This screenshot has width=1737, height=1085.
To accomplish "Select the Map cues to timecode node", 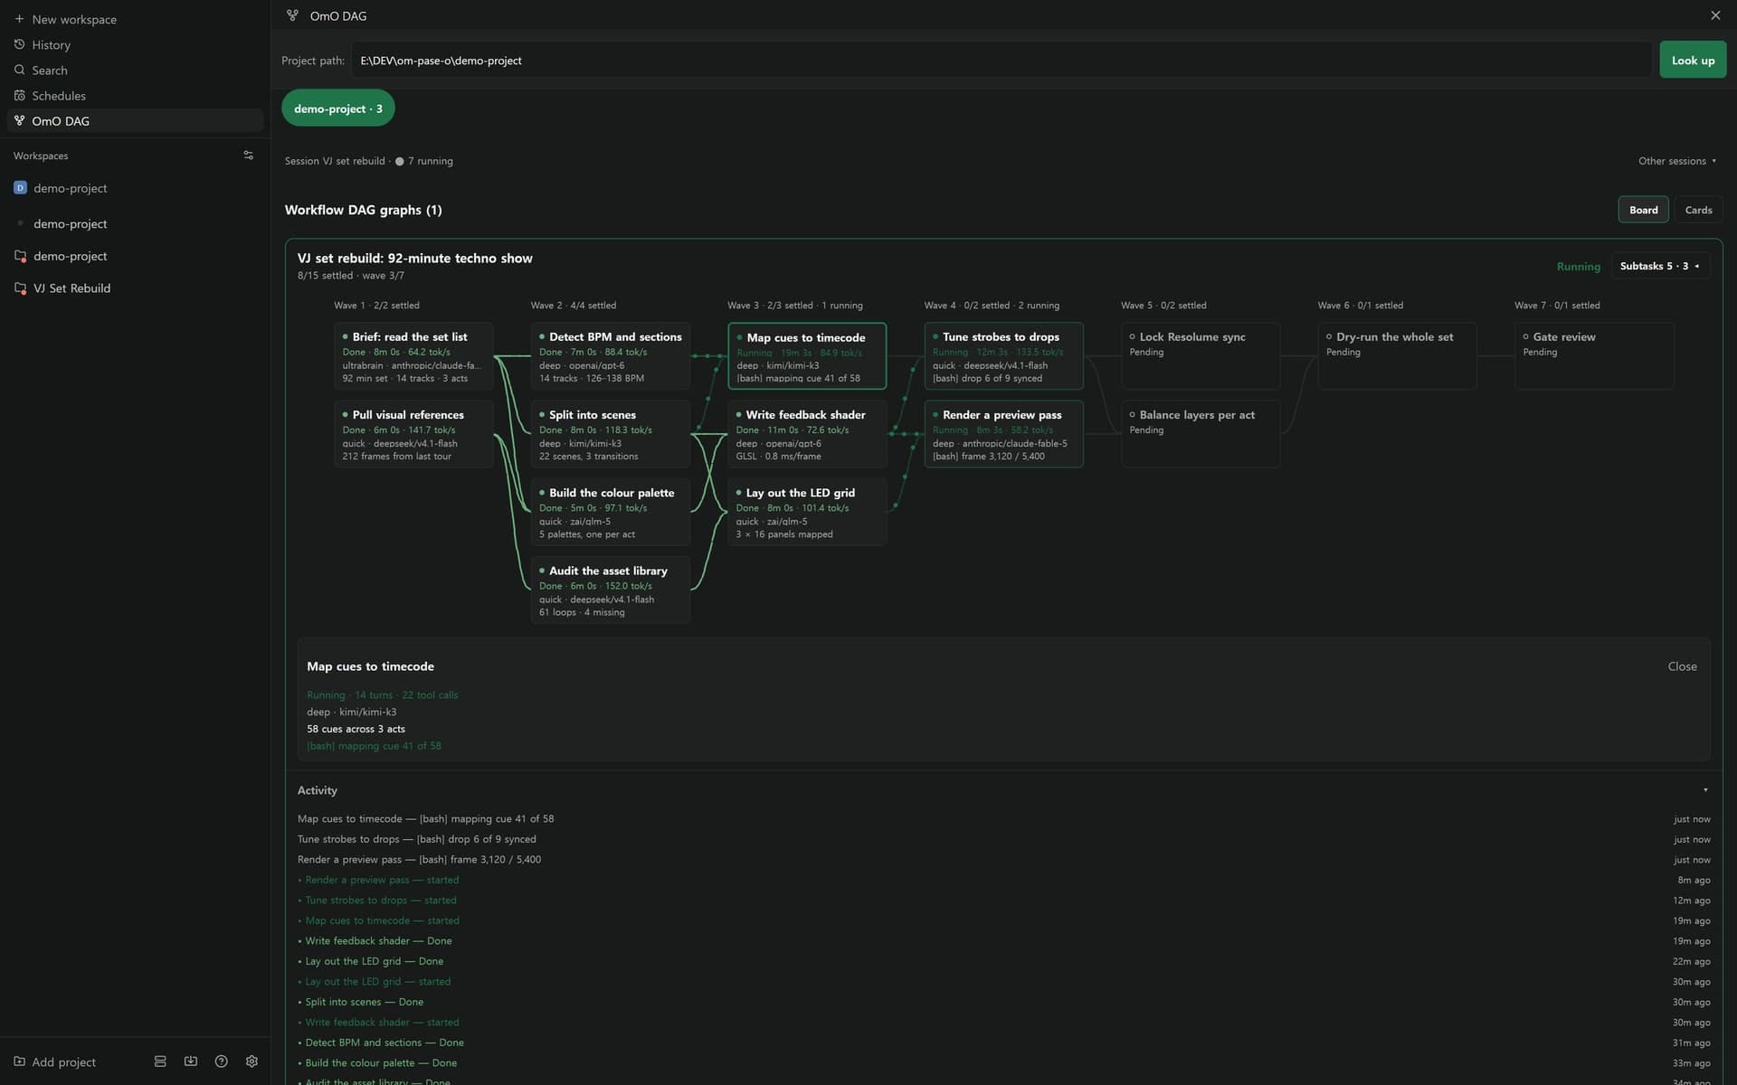I will point(807,356).
